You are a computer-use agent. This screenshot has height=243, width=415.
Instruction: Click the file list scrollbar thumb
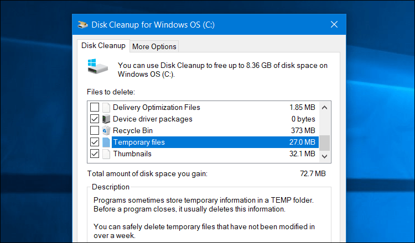325,142
